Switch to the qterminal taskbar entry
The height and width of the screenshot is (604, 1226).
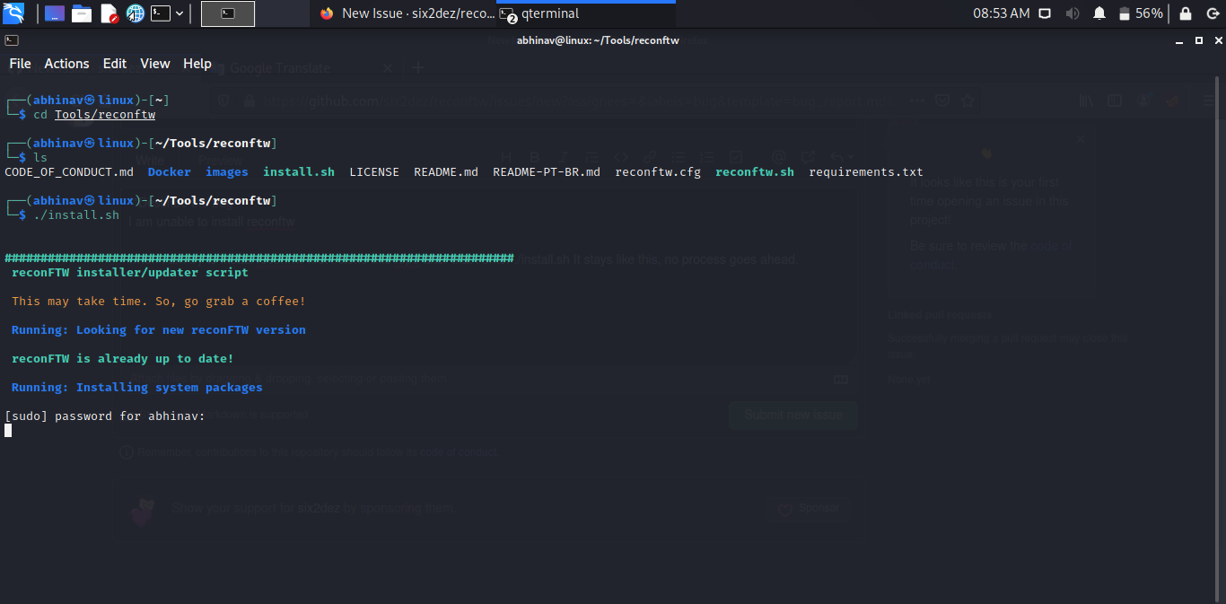coord(586,13)
